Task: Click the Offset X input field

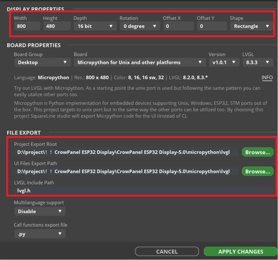Action: tap(179, 26)
